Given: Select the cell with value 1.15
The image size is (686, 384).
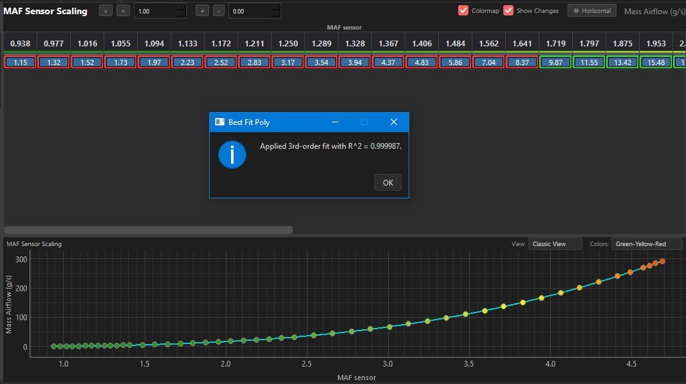Looking at the screenshot, I should [x=20, y=62].
